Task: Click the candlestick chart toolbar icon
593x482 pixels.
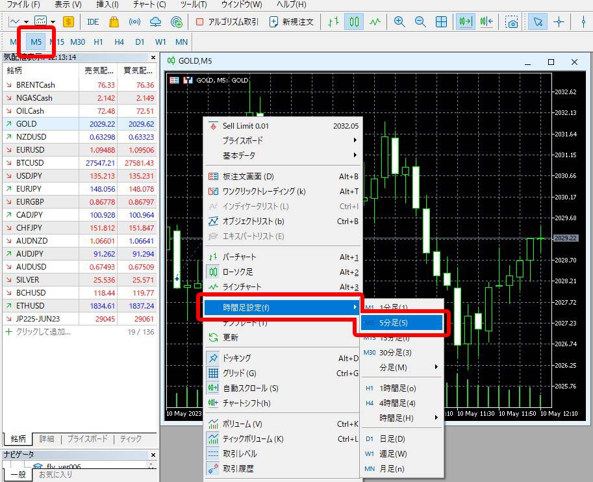Action: (353, 21)
